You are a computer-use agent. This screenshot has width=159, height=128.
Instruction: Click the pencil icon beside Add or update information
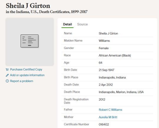7,75
